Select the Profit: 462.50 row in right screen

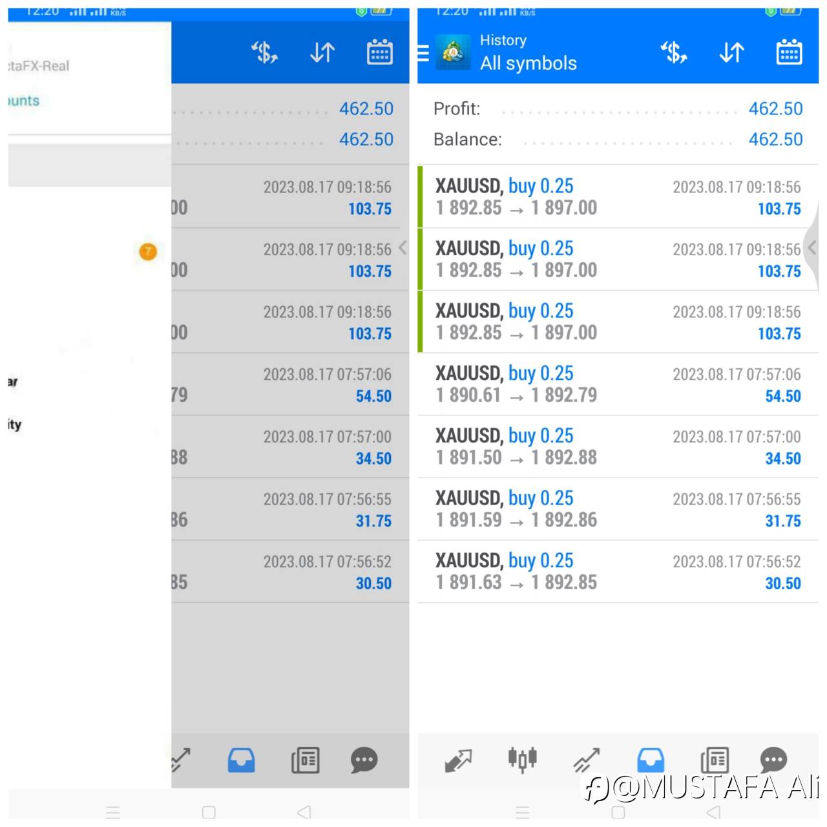[x=618, y=109]
